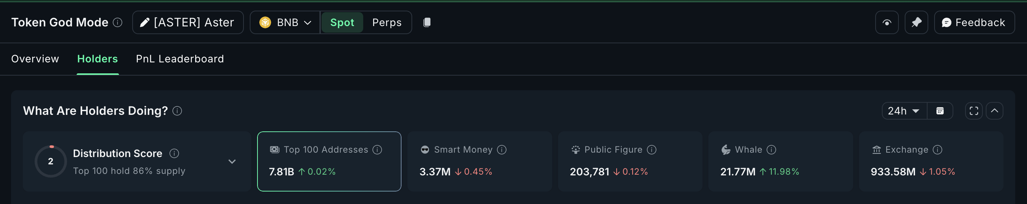Go to the Overview tab
This screenshot has height=204, width=1027.
coord(35,59)
